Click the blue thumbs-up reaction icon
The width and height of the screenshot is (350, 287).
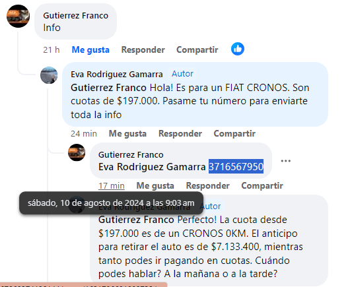(x=238, y=49)
